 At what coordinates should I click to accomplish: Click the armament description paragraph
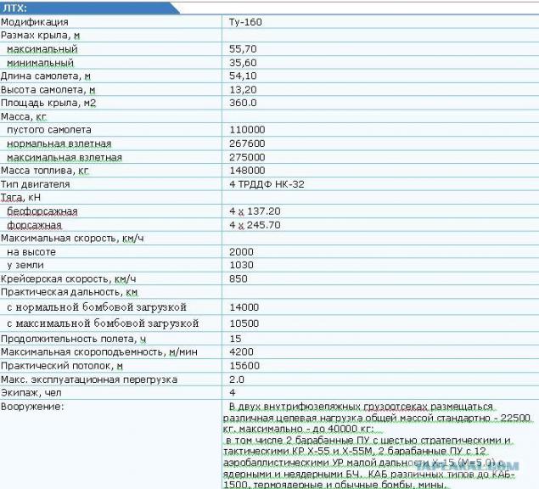click(x=377, y=446)
